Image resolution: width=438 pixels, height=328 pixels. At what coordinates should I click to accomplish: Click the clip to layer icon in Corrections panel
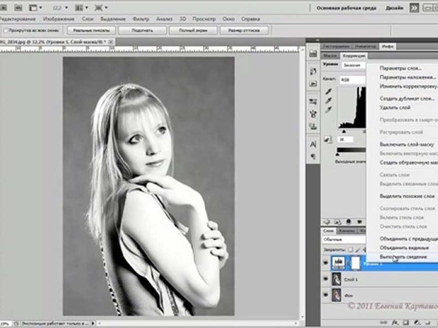coord(348,222)
